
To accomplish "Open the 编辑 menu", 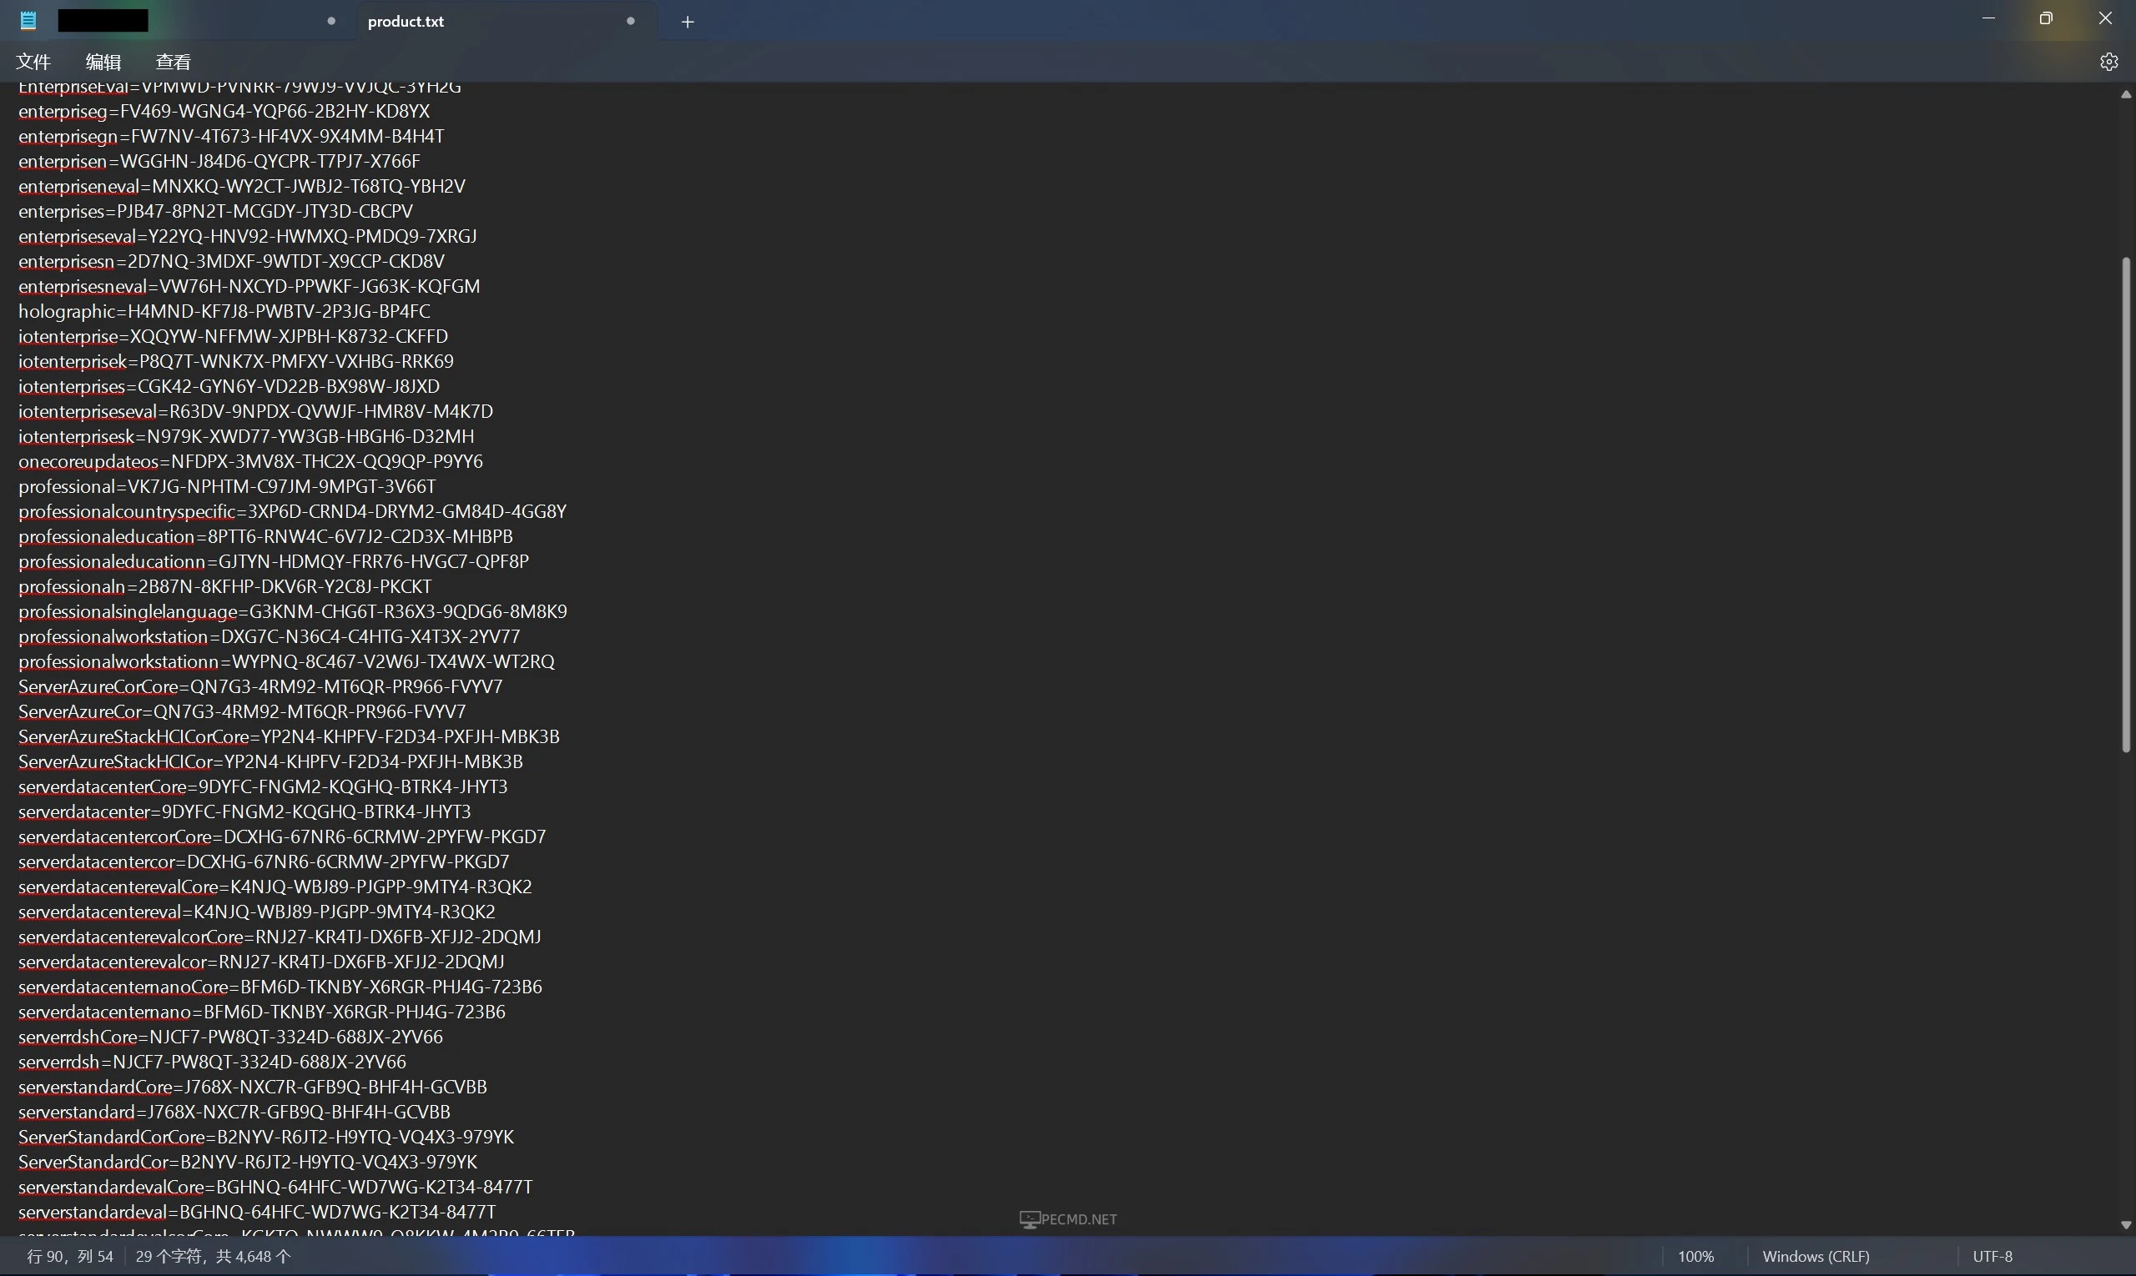I will (x=103, y=62).
